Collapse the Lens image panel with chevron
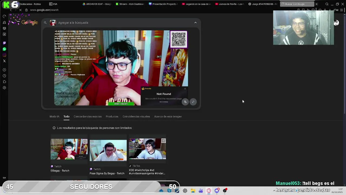 [195, 23]
